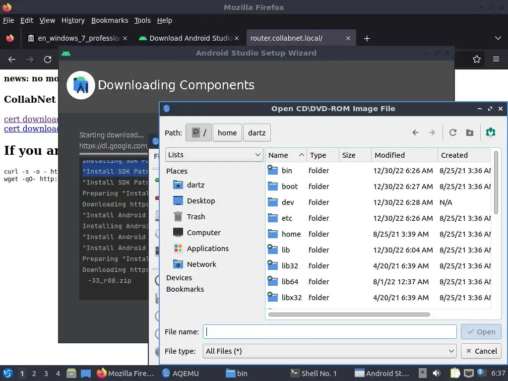Open Firefox hamburger menu

(496, 59)
